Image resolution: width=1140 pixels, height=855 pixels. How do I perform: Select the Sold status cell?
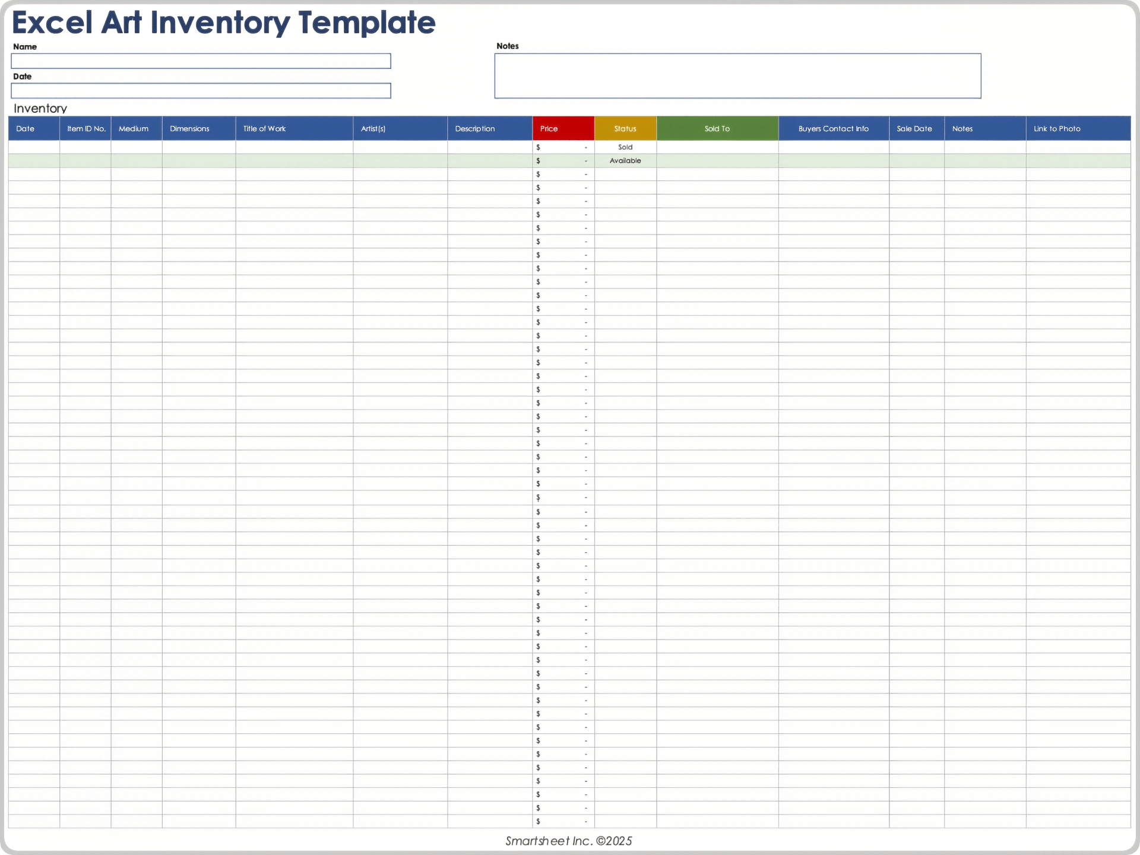[625, 147]
